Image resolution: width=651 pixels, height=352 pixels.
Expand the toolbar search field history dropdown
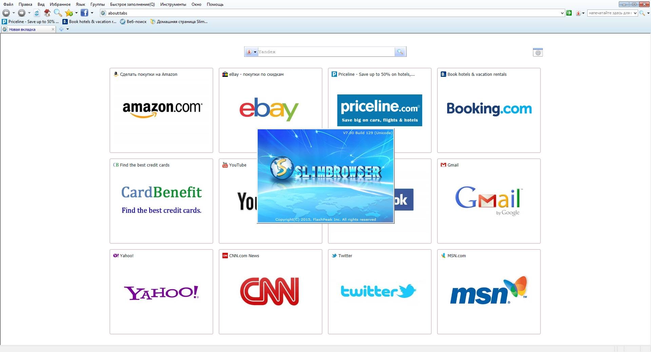(635, 13)
